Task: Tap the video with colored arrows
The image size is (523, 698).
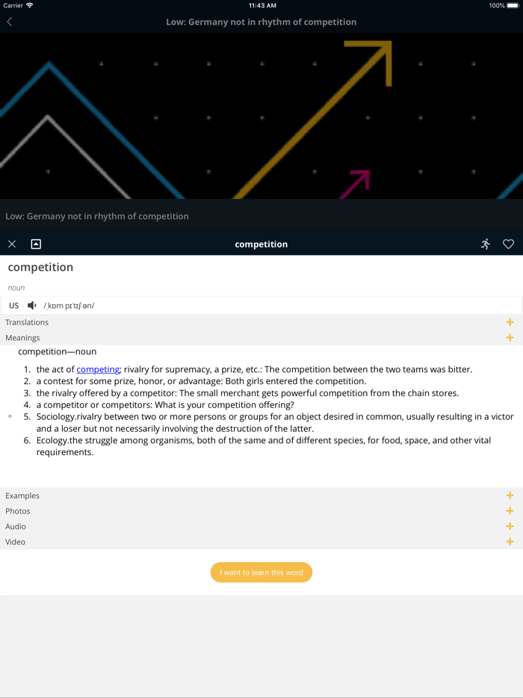Action: [261, 116]
